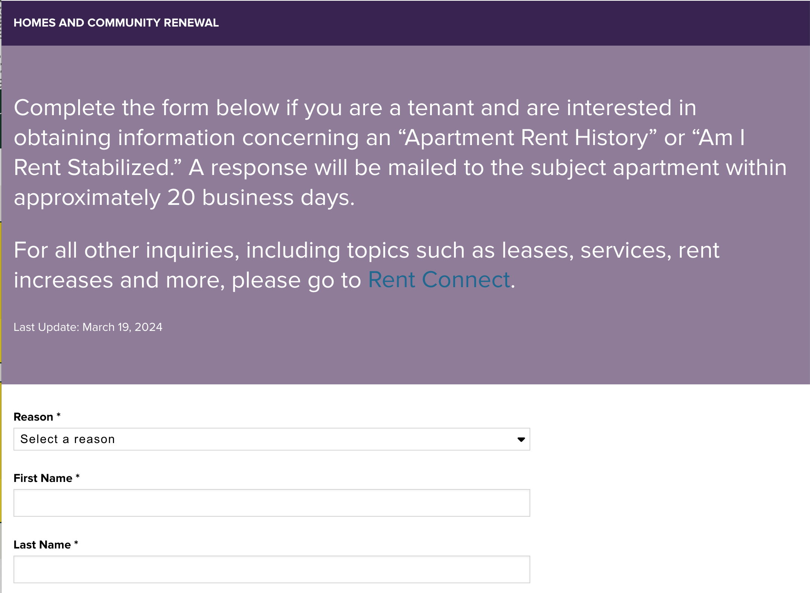Click the dark purple top header bar
The image size is (810, 593).
coord(524,23)
